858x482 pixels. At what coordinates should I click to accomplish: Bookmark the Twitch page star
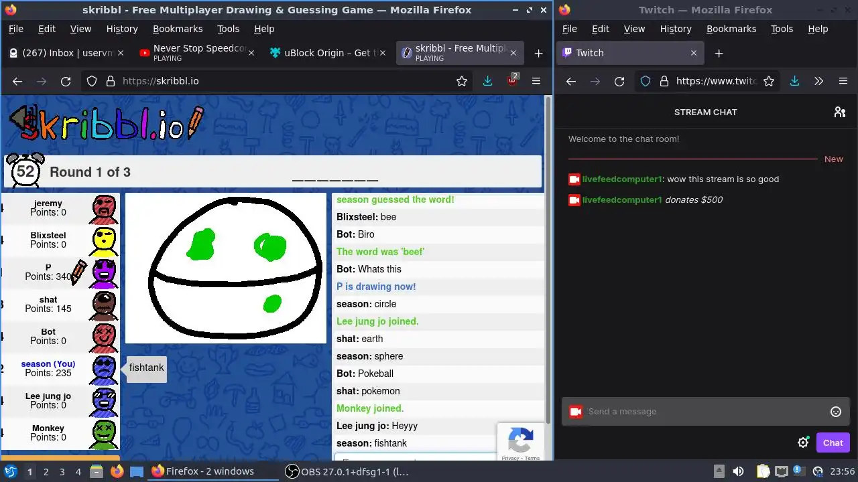tap(769, 81)
